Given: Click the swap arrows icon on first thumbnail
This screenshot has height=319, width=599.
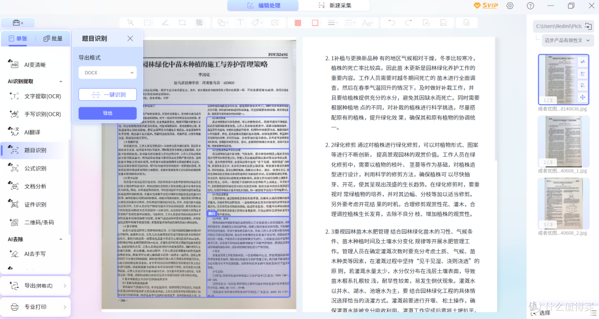Looking at the screenshot, I should point(582,62).
